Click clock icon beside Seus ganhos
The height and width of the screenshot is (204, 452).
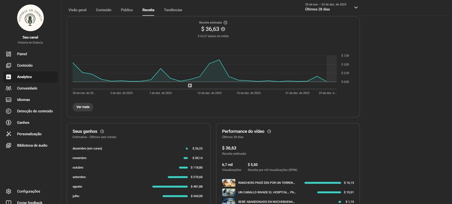click(x=102, y=131)
